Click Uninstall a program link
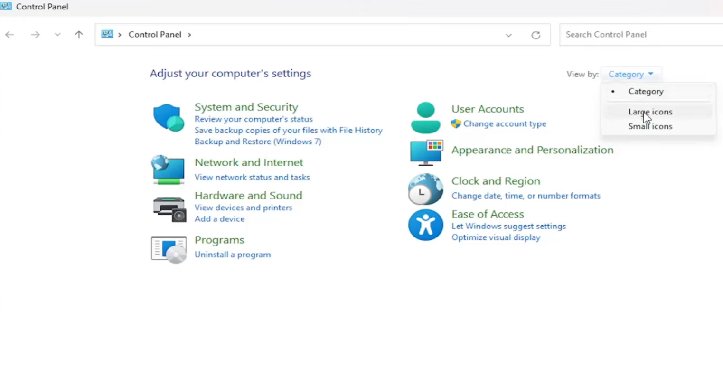Viewport: 723px width, 369px height. click(233, 255)
